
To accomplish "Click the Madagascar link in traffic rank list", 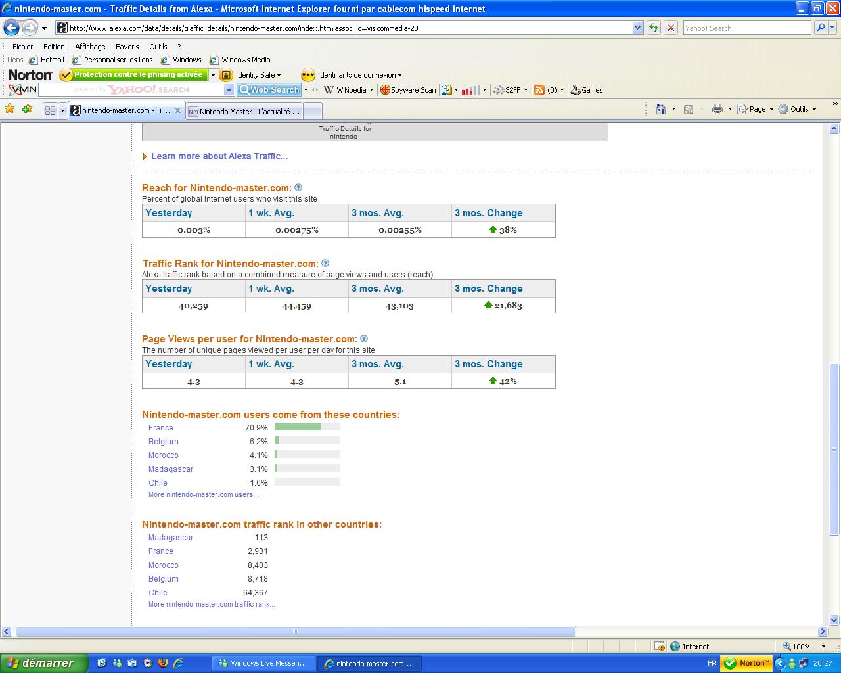I will pyautogui.click(x=171, y=537).
